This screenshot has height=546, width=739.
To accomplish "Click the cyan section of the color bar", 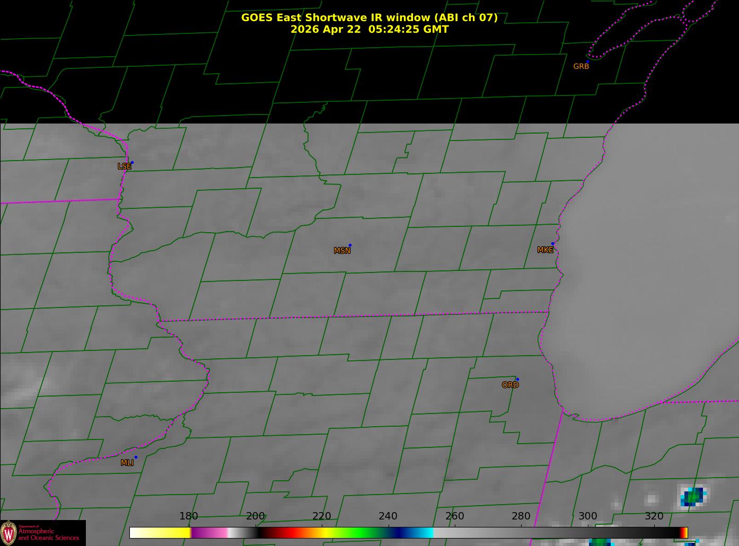I will click(424, 533).
